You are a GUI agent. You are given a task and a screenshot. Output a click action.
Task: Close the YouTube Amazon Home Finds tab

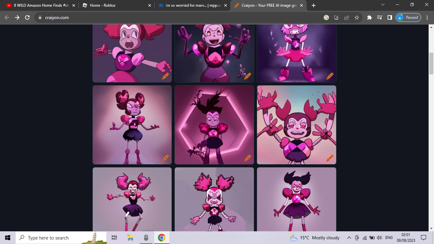(x=73, y=5)
